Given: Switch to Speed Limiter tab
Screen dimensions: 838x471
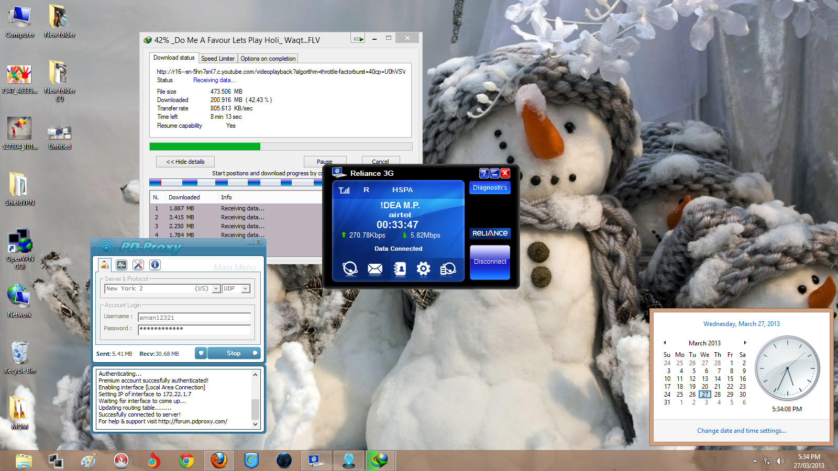Looking at the screenshot, I should (x=218, y=59).
